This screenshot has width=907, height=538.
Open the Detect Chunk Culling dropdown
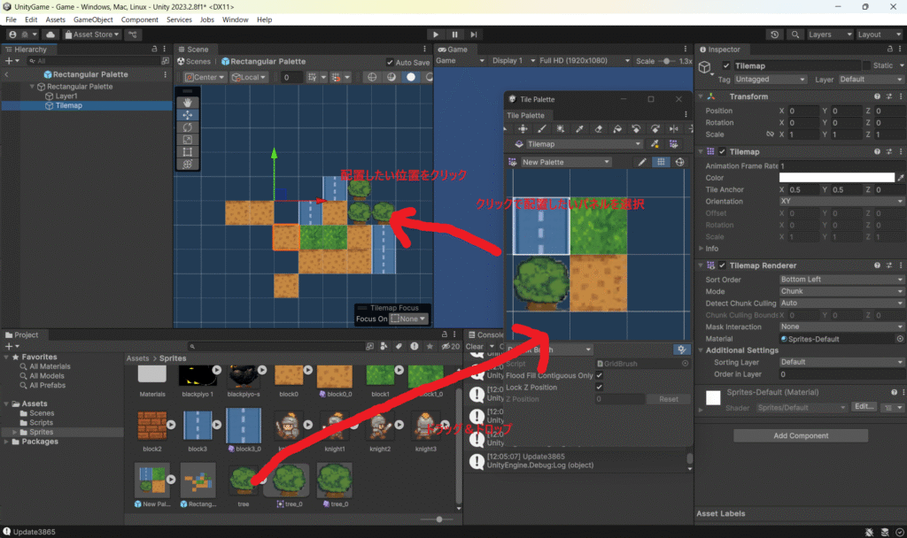click(x=841, y=304)
